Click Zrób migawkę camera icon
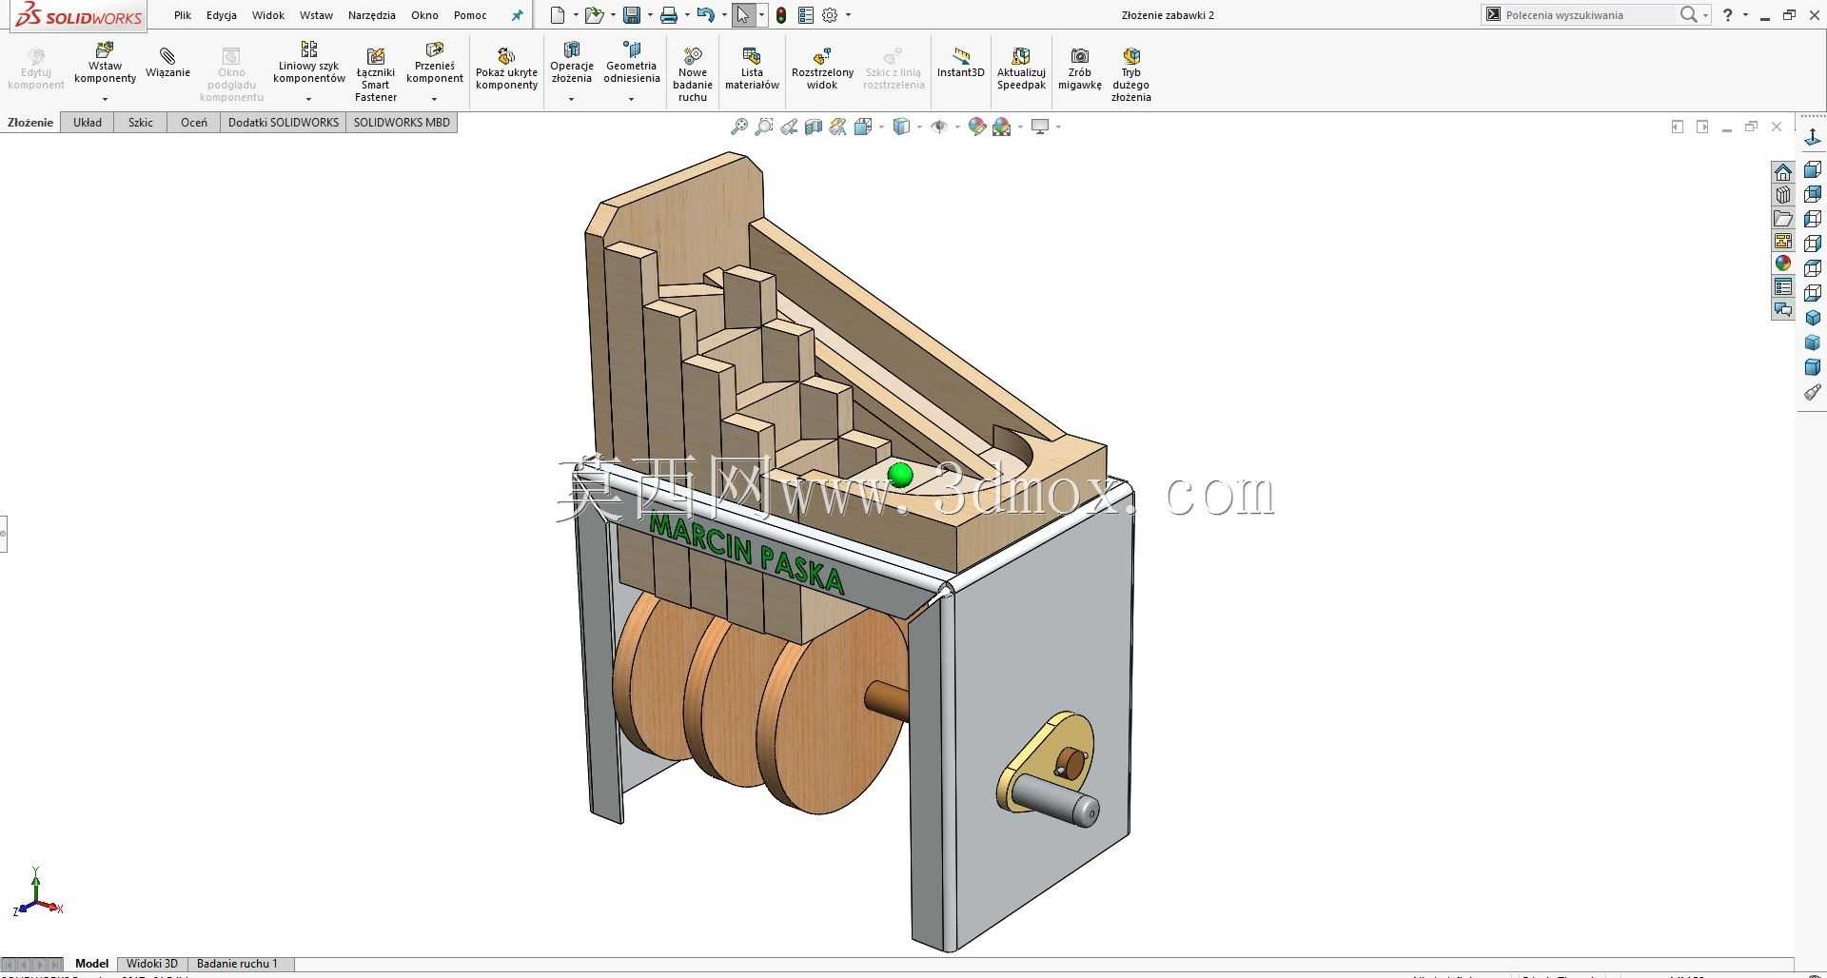 [1079, 69]
